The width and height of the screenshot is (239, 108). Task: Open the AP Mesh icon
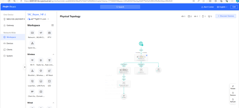point(49,71)
